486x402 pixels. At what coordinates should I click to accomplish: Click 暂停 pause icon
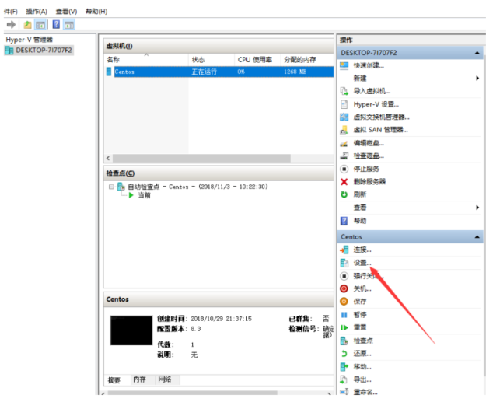(x=344, y=315)
